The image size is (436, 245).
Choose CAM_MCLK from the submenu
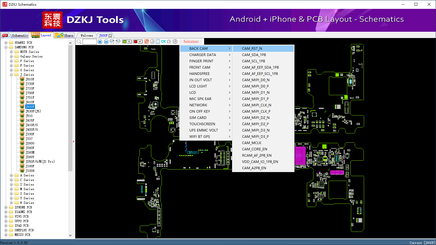point(263,143)
